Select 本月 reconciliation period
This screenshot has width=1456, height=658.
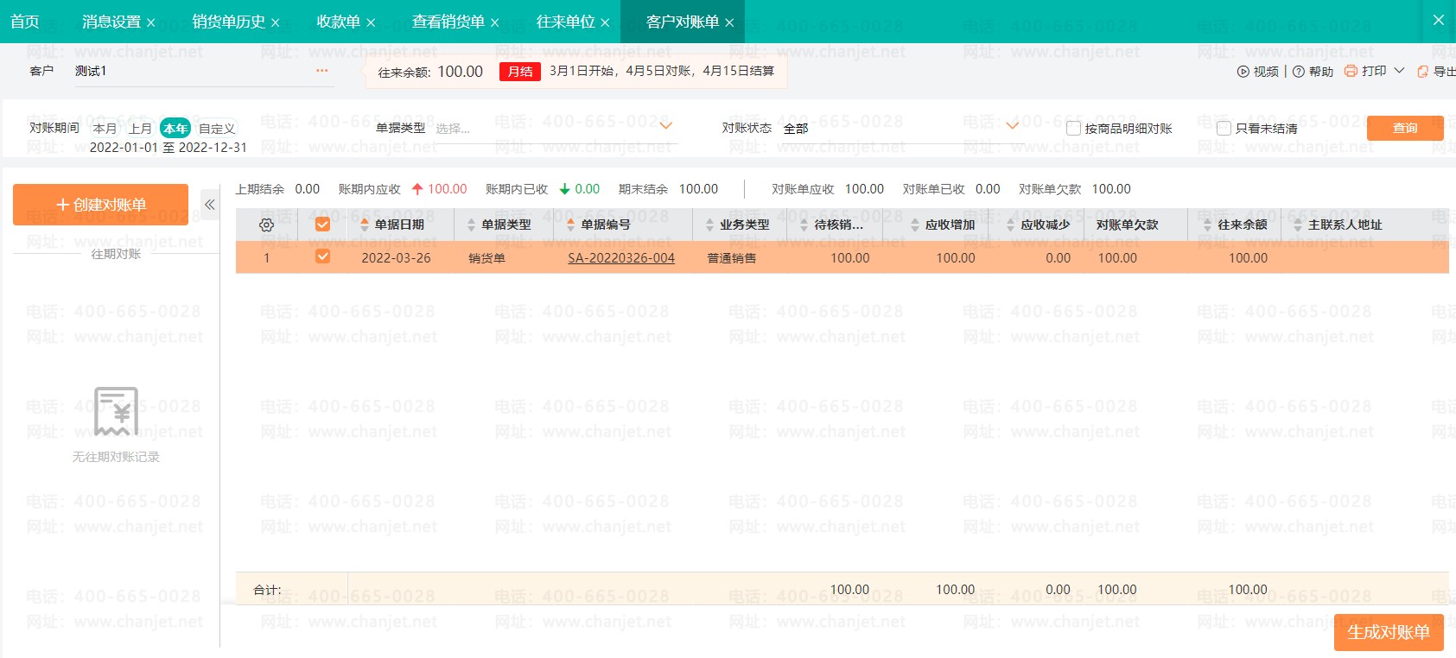tap(105, 129)
